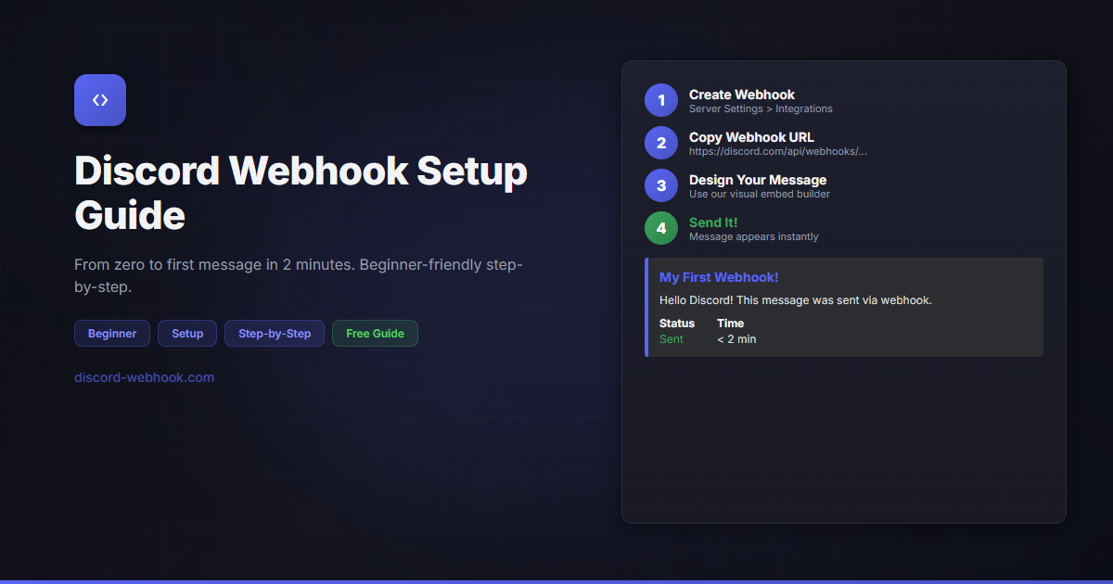Enable the Free Guide tag
This screenshot has width=1113, height=584.
coord(375,333)
